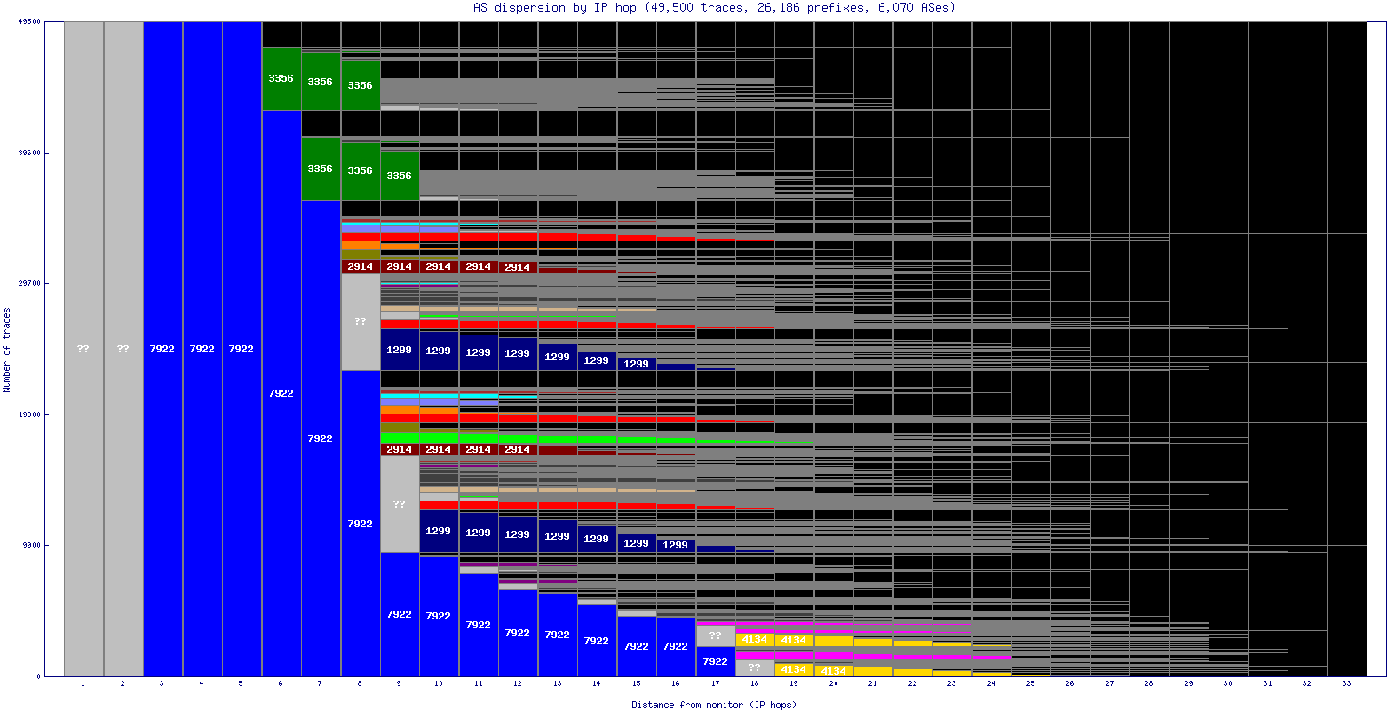
Task: Click the navy 1299 block at hop 16
Action: (676, 545)
